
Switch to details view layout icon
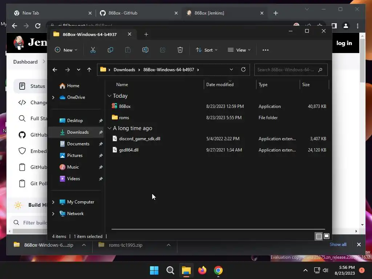pos(319,236)
